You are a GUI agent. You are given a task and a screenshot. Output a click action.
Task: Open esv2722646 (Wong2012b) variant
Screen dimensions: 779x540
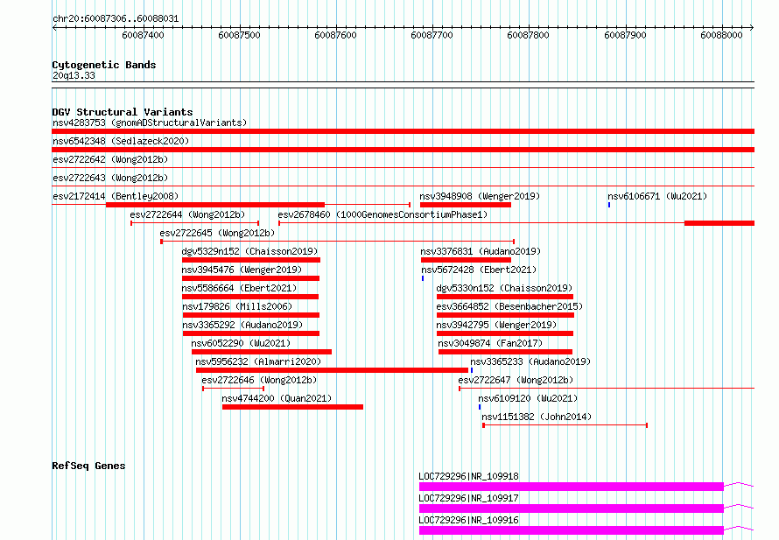(259, 380)
